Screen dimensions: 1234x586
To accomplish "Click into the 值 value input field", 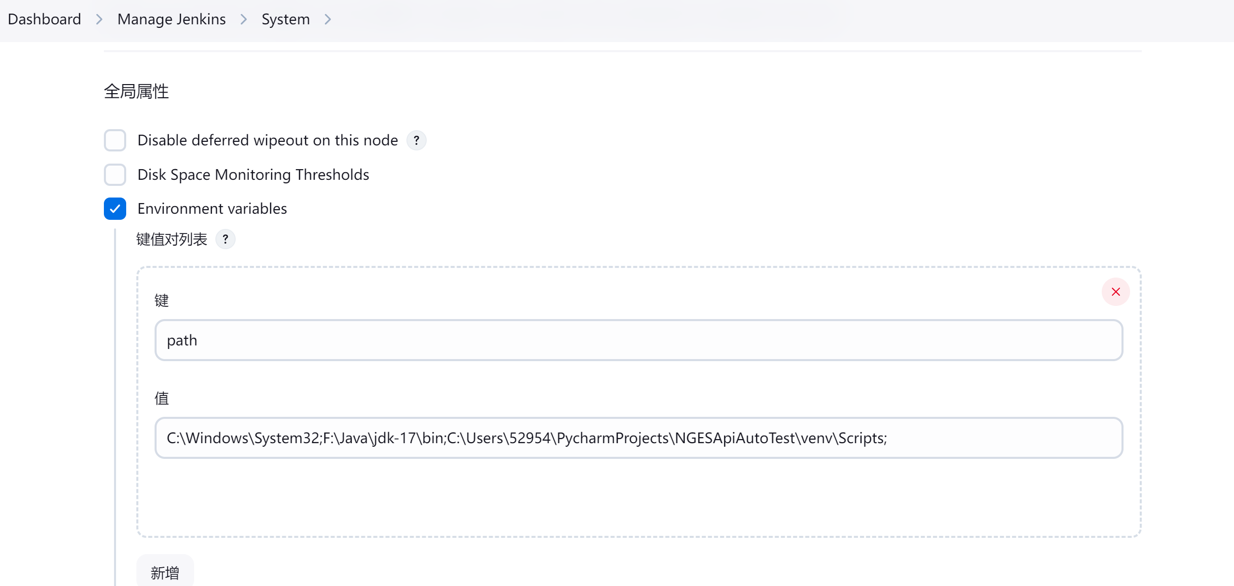I will [x=639, y=438].
